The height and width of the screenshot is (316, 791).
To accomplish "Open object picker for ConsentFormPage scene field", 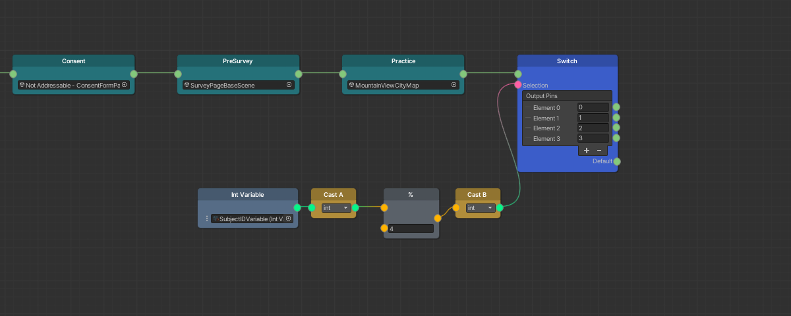I will (124, 85).
